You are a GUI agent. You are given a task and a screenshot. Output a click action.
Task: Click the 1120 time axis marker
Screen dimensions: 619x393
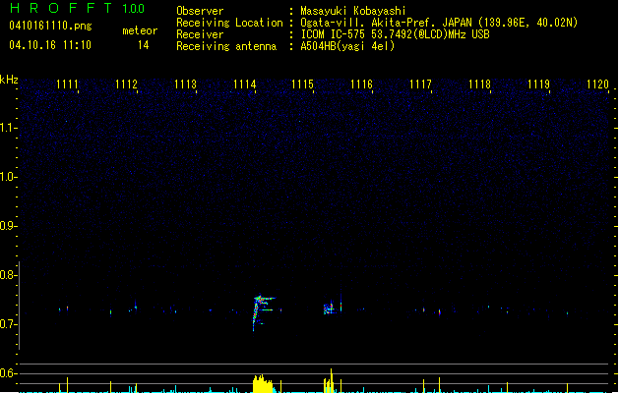click(597, 84)
